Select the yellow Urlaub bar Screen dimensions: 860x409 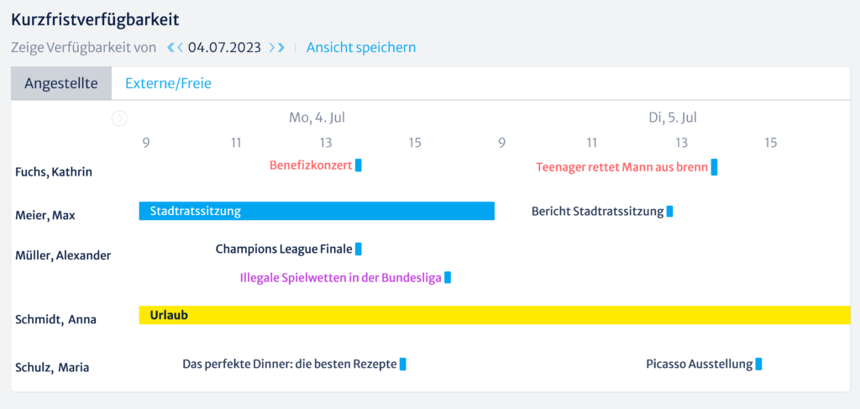pyautogui.click(x=495, y=315)
